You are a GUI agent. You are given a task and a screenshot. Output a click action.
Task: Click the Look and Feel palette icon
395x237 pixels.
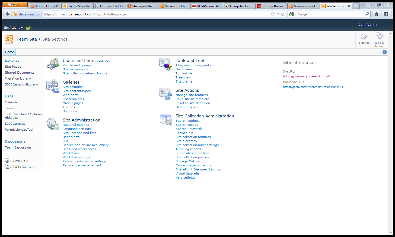(x=165, y=64)
